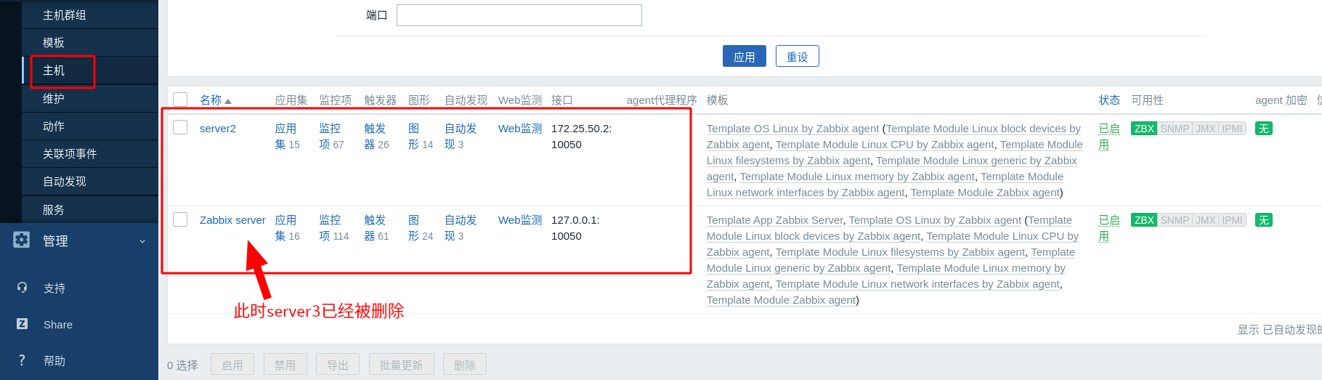This screenshot has width=1322, height=380.
Task: Open 服务 in sidebar
Action: pos(90,210)
